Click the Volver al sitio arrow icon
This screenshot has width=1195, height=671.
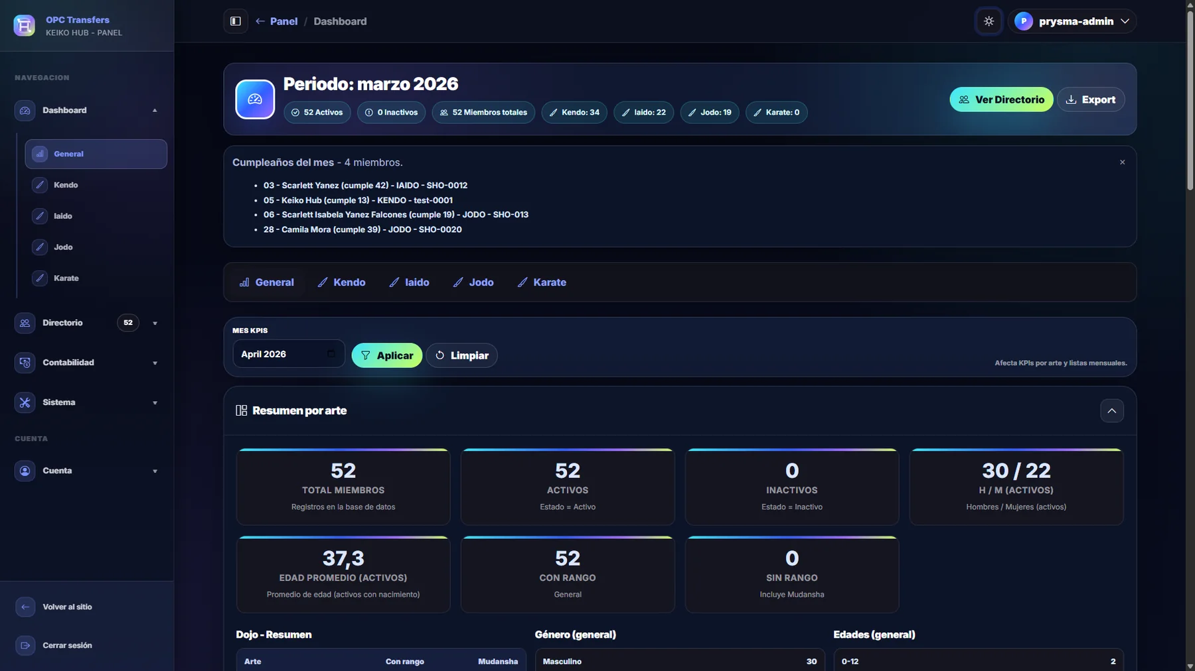25,607
